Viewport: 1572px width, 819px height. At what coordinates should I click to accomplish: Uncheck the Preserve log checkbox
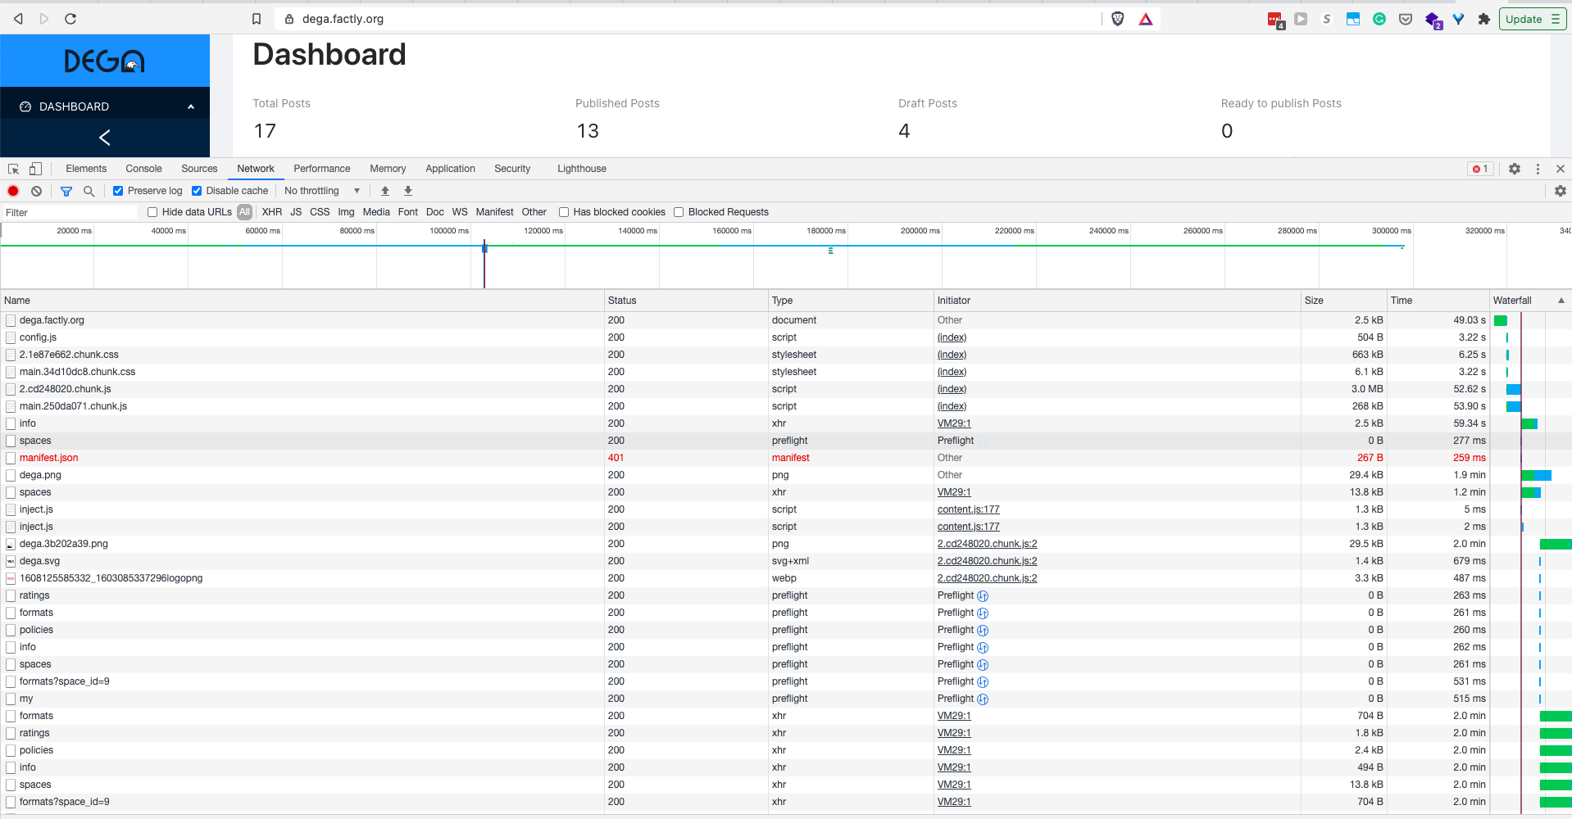tap(116, 190)
